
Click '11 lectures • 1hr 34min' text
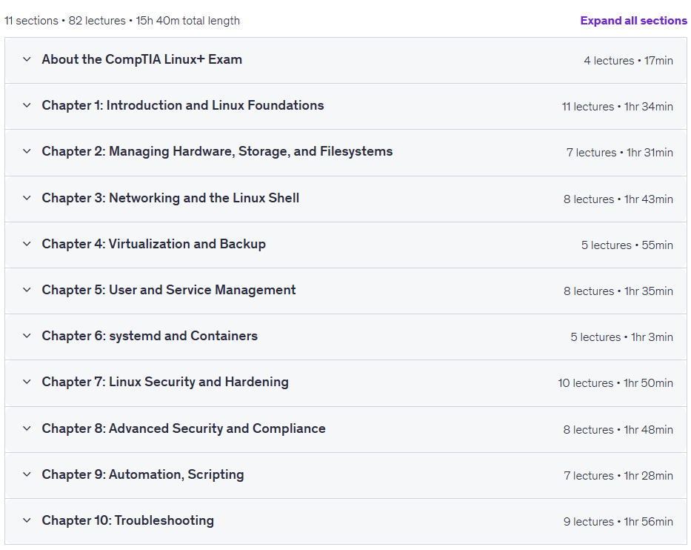(618, 106)
